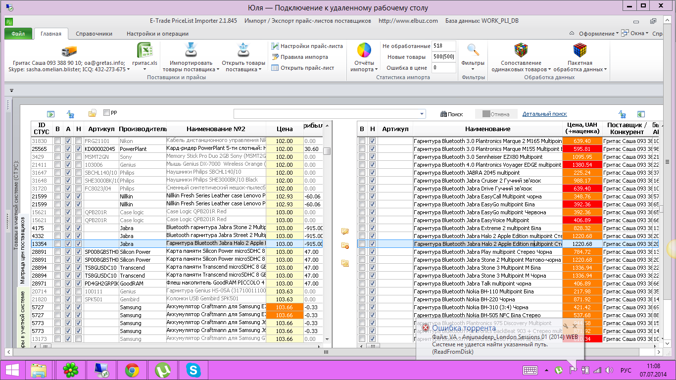Image resolution: width=676 pixels, height=380 pixels.
Task: Select the Jabra EasyVoice Multipoint row name
Action: tap(487, 220)
